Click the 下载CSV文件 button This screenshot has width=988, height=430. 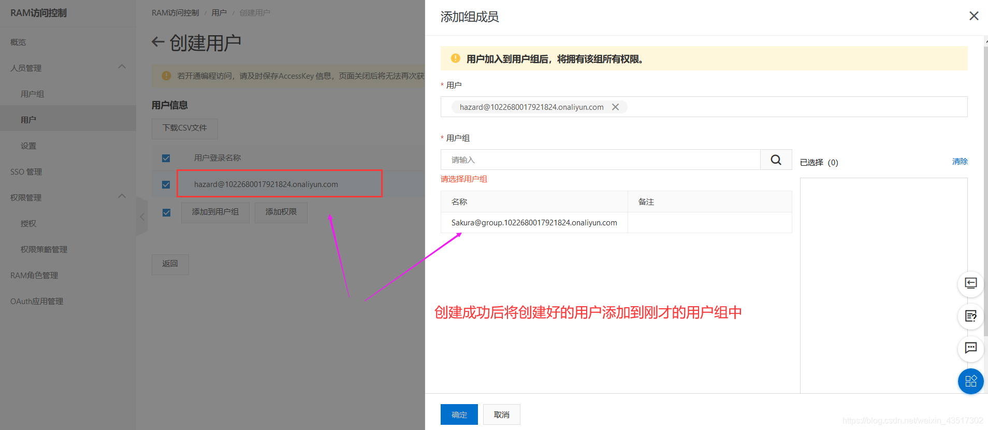(185, 128)
